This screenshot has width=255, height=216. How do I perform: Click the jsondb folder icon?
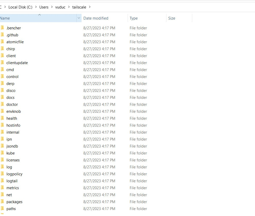(2, 146)
